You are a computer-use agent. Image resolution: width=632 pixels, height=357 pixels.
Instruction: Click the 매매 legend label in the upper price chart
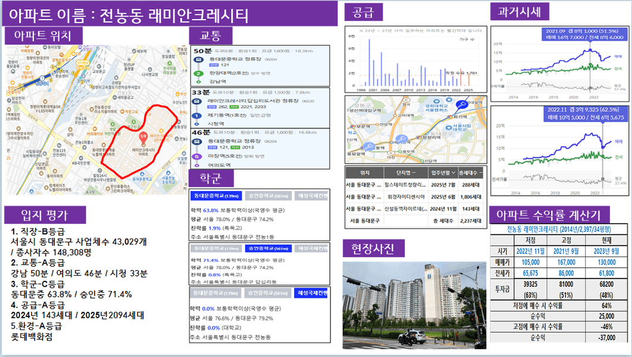coord(618,57)
